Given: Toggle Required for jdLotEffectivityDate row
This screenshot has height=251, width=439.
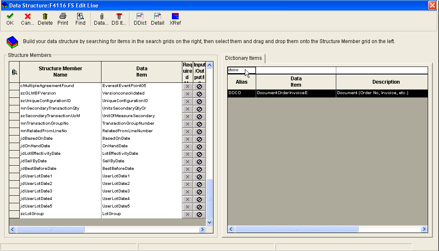Looking at the screenshot, I should [x=187, y=154].
